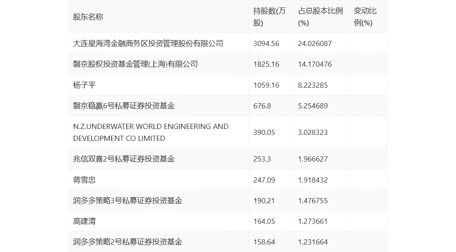Select 润多多策略2号私募证券投资基金 row name

[x=128, y=242]
